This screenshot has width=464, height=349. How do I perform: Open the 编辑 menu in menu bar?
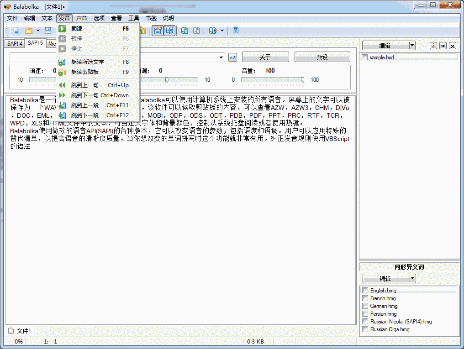(30, 18)
